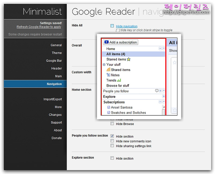Check Hide section under Explore section

112,158
